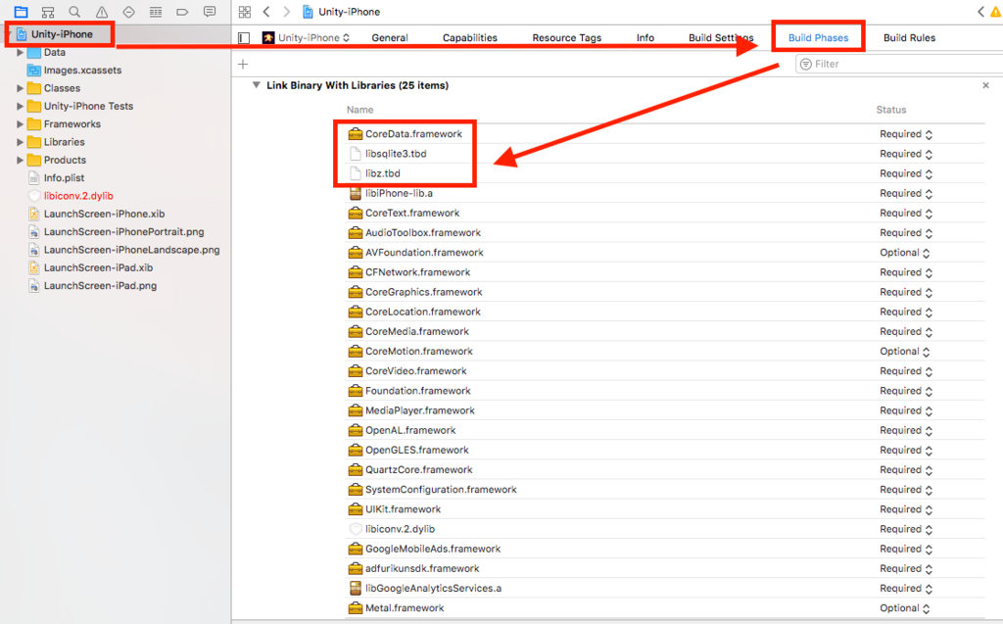Click the Metal.framework toolbox icon
This screenshot has height=624, width=1003.
point(355,608)
